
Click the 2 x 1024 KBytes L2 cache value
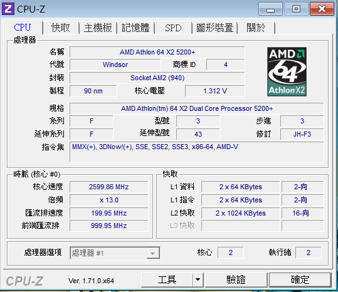point(241,213)
